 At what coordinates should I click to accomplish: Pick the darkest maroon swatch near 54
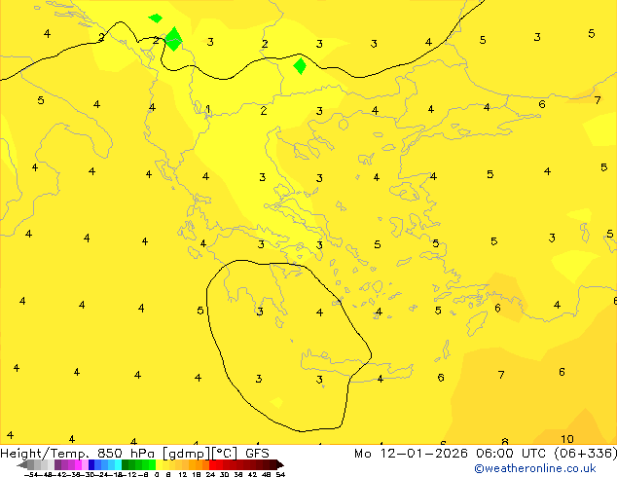[273, 464]
